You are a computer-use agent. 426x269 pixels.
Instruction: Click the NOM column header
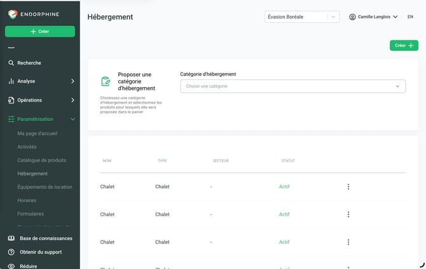coord(107,161)
